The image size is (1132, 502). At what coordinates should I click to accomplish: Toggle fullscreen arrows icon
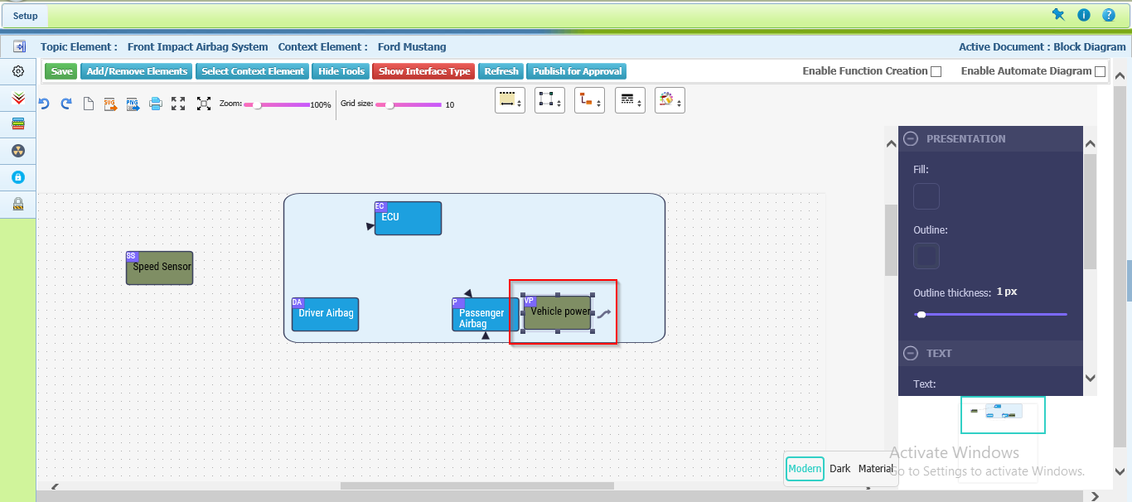point(178,104)
